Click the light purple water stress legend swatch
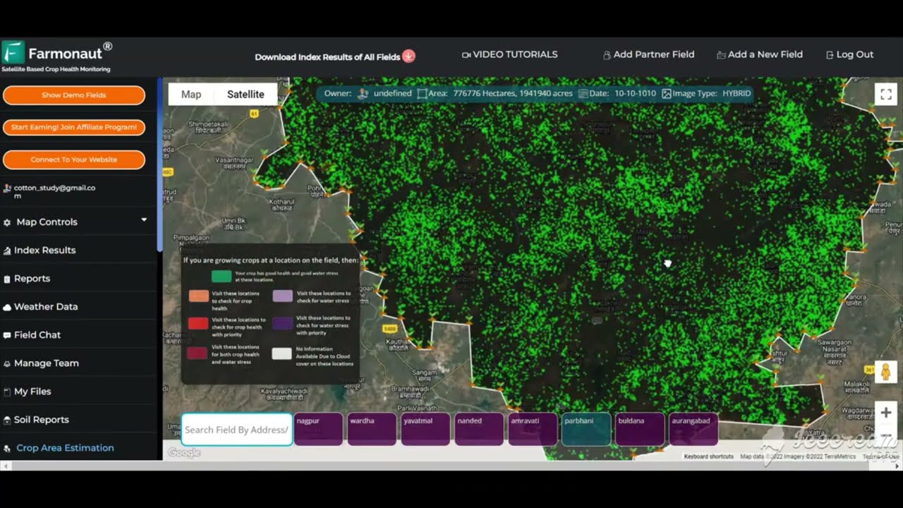 click(x=283, y=296)
